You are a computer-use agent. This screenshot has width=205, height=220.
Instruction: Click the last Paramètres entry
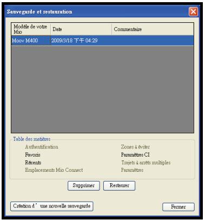click(x=132, y=170)
